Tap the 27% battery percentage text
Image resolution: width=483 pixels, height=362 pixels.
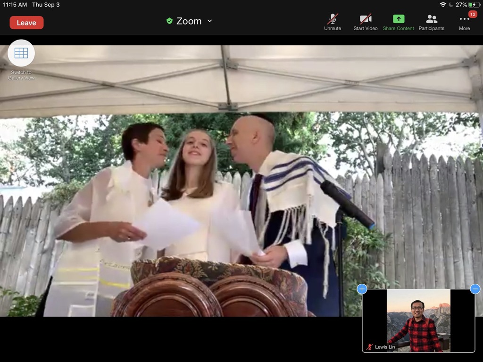pos(461,5)
